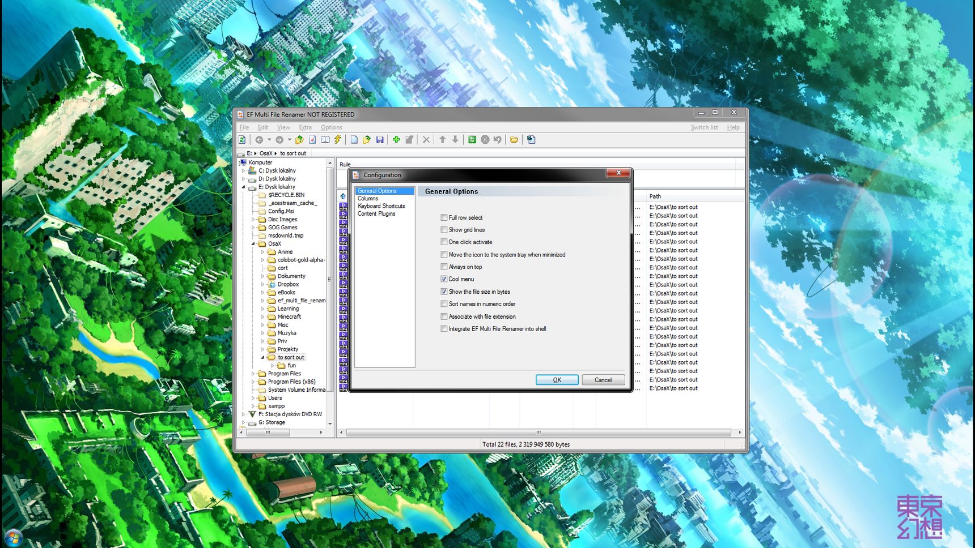975x548 pixels.
Task: Toggle One click activate checkbox
Action: (x=444, y=242)
